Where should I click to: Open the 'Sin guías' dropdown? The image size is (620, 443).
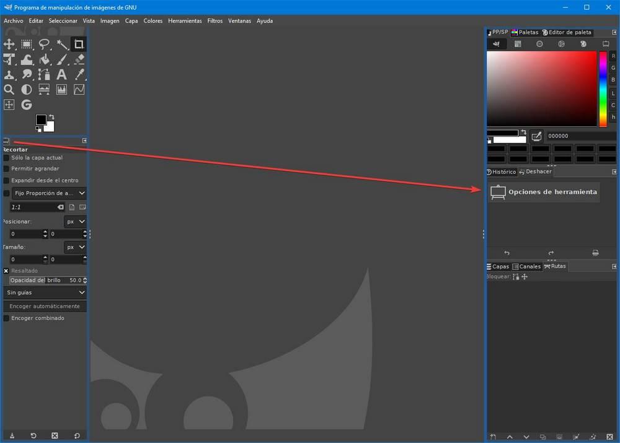click(x=45, y=292)
